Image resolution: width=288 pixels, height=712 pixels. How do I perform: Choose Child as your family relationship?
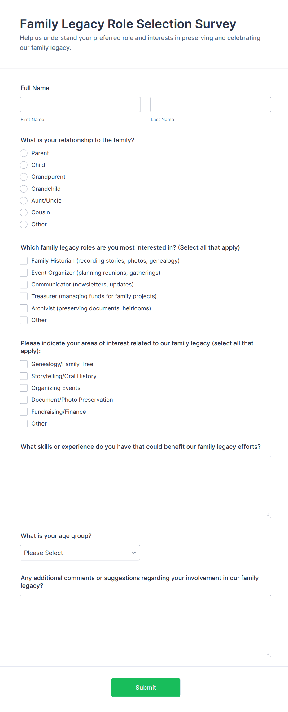click(x=24, y=165)
